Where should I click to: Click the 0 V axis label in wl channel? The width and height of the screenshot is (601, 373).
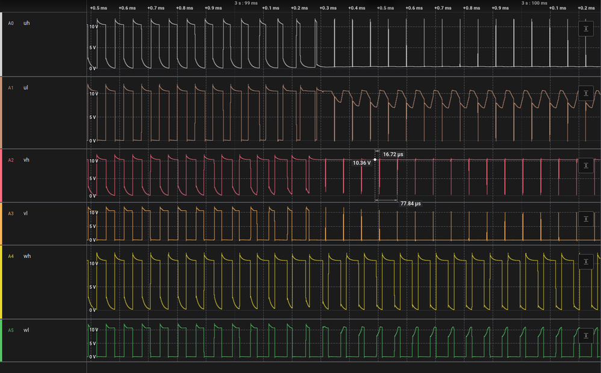(93, 357)
